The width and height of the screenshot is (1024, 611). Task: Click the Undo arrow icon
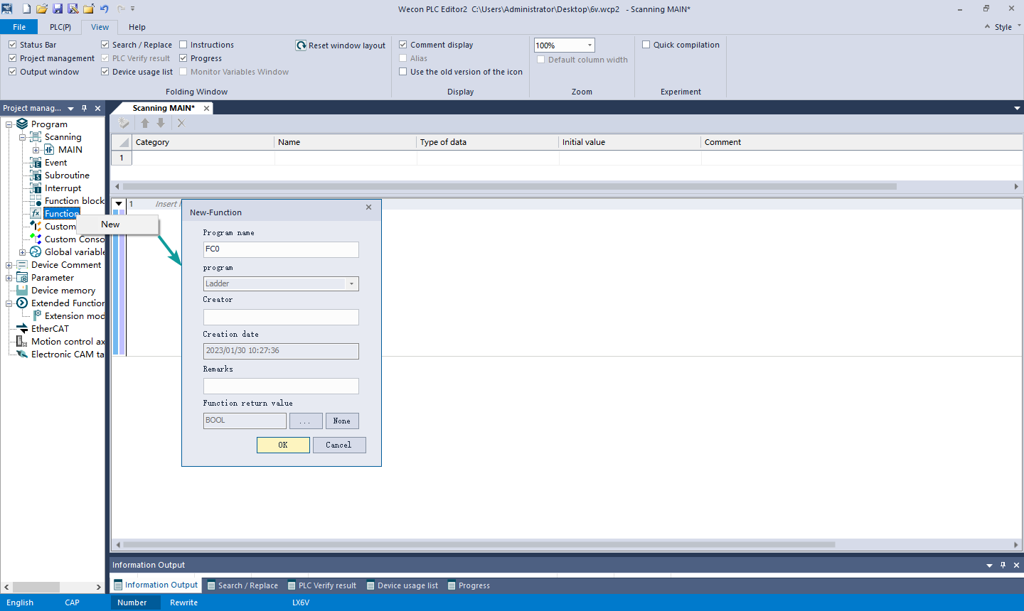point(105,9)
